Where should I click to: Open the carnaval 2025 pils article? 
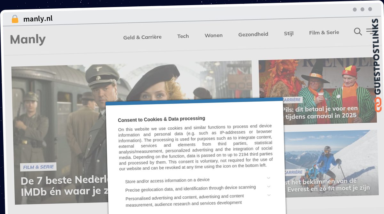320,112
